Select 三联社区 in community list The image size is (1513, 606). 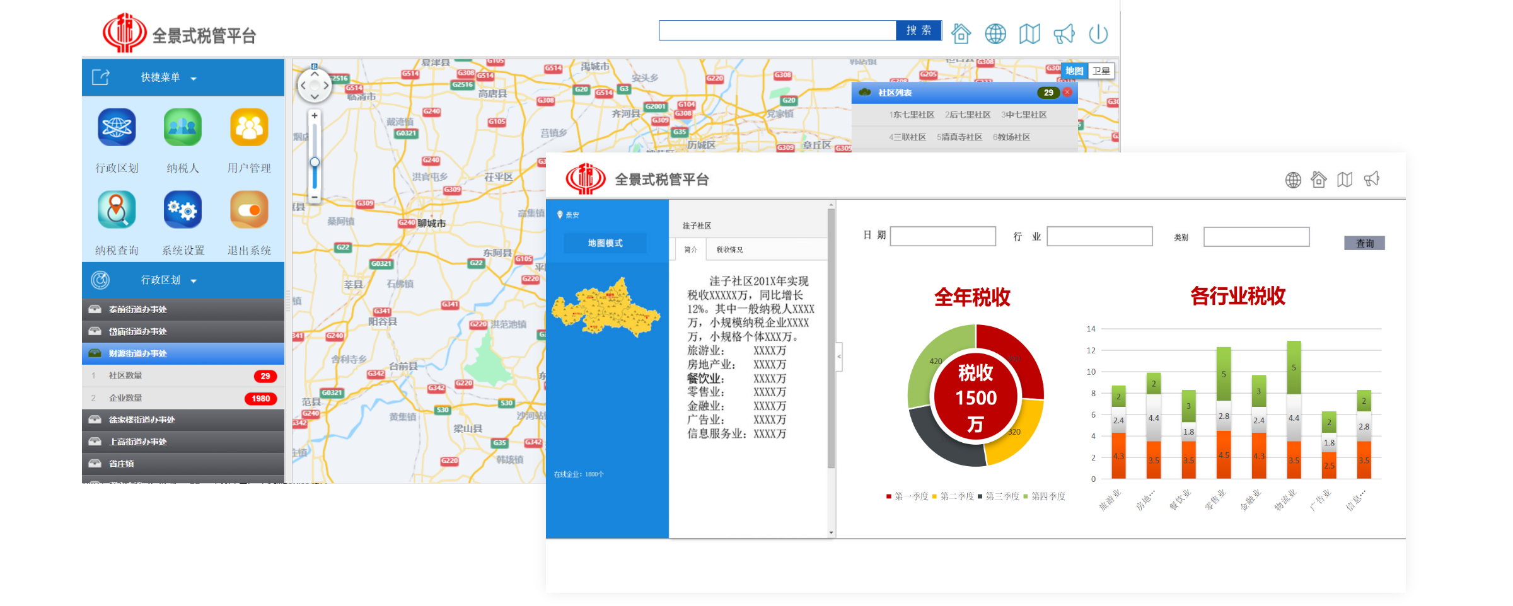click(x=908, y=137)
